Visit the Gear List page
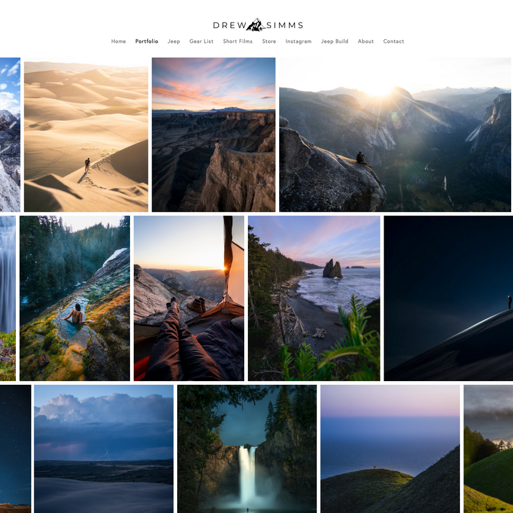The width and height of the screenshot is (513, 513). (202, 41)
